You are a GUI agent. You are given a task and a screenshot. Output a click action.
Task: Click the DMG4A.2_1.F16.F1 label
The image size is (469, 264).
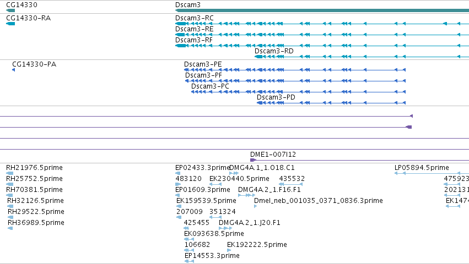[x=269, y=190]
